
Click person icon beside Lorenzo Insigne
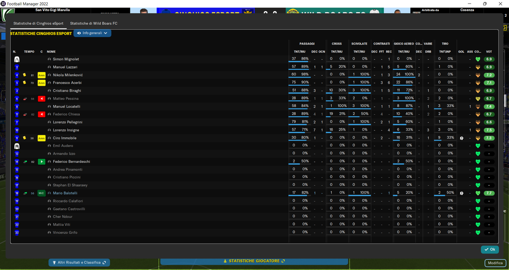click(49, 130)
